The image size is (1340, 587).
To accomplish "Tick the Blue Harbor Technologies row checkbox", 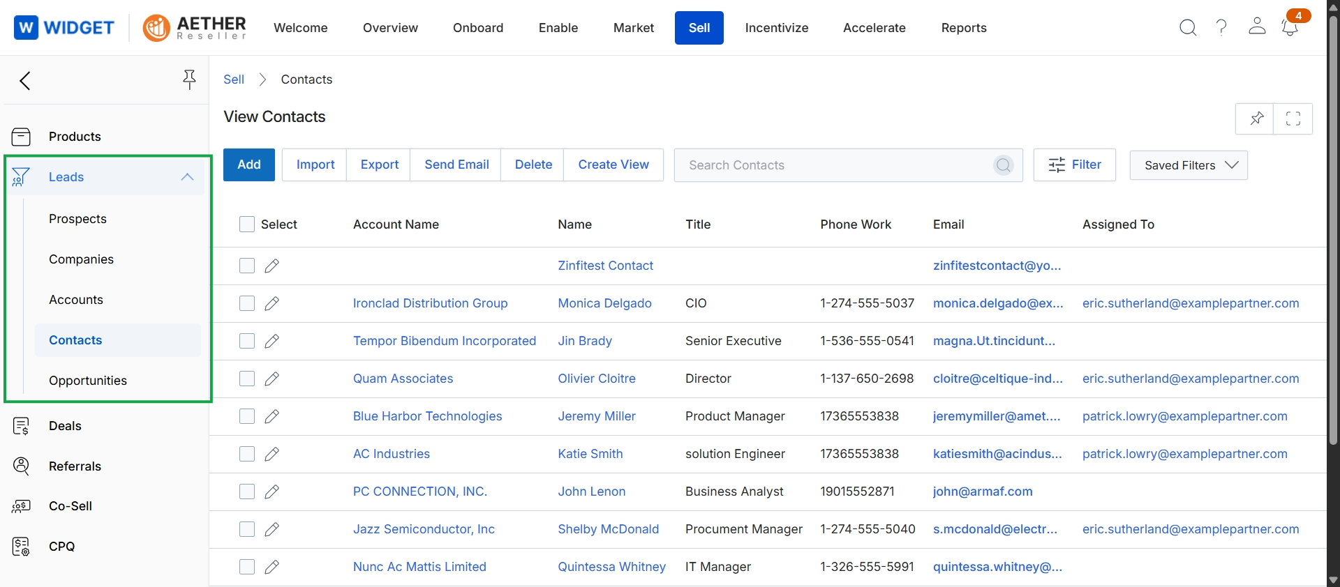I will (x=247, y=416).
